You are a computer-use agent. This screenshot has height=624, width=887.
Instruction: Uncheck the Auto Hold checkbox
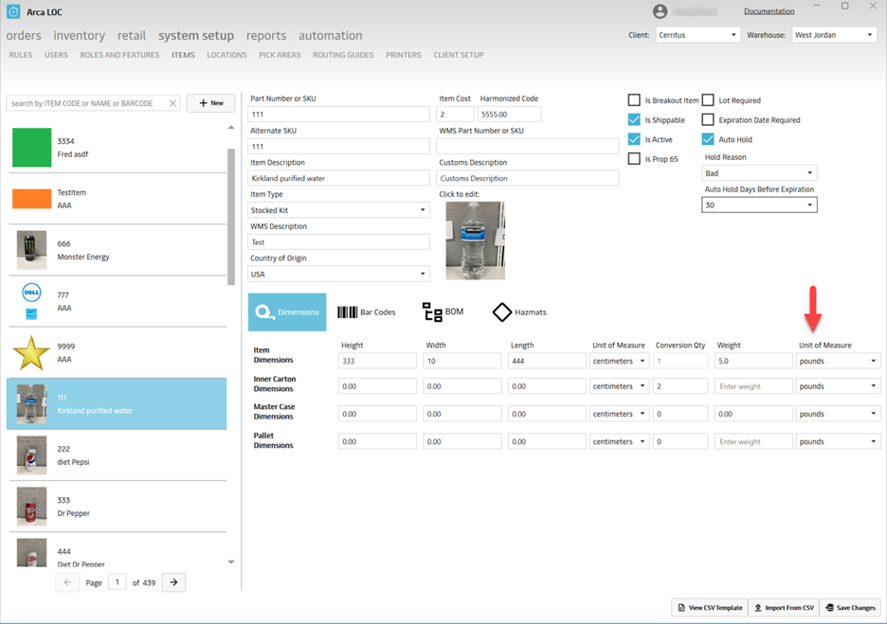(x=708, y=139)
